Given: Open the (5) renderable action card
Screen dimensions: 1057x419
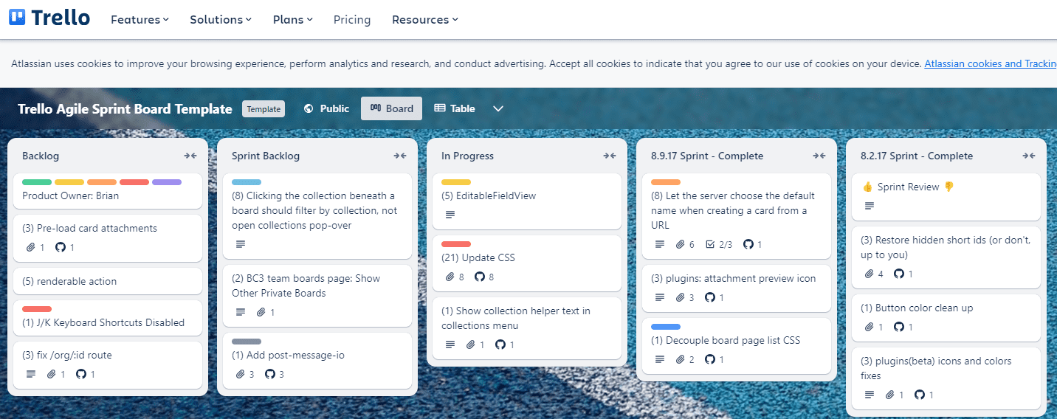Looking at the screenshot, I should click(108, 281).
